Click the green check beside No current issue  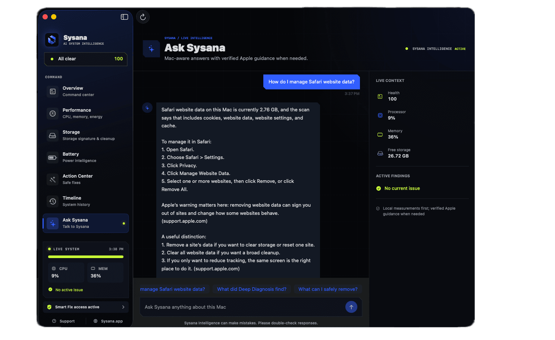379,188
